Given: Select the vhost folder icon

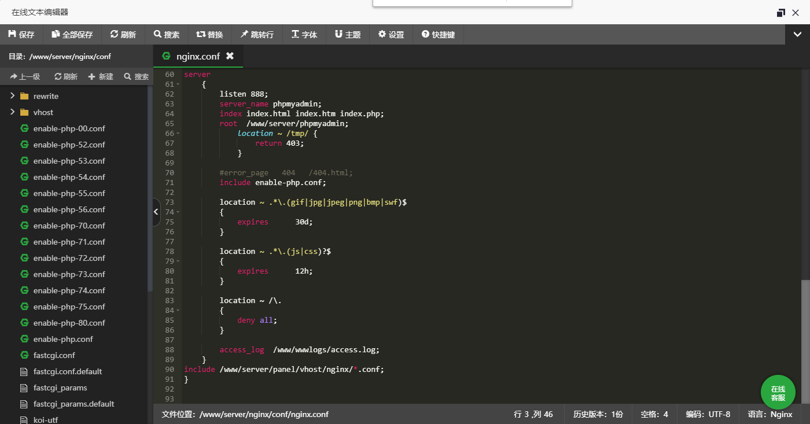Looking at the screenshot, I should [x=24, y=112].
